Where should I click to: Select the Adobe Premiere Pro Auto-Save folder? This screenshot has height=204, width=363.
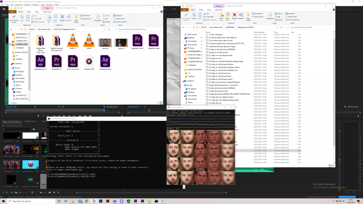57,43
